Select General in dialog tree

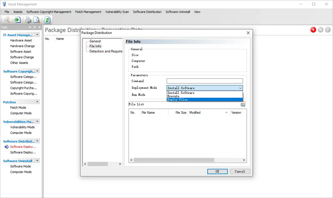[95, 41]
